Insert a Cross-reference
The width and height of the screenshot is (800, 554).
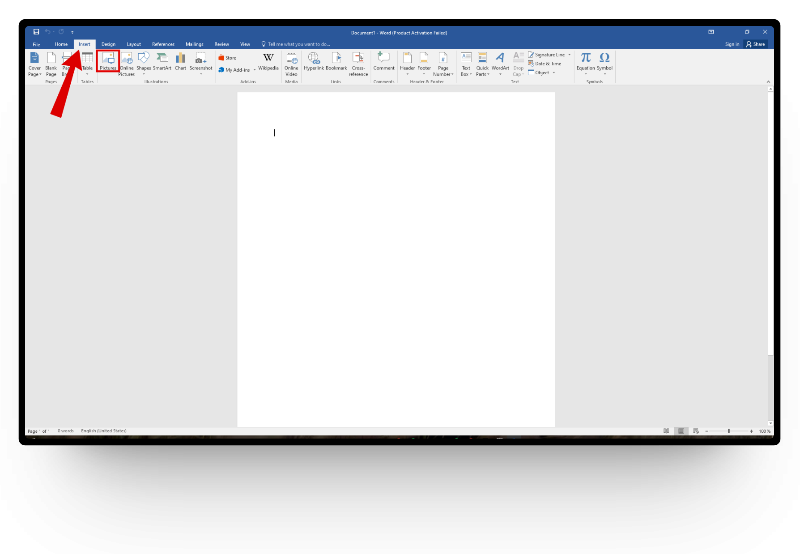pyautogui.click(x=358, y=64)
